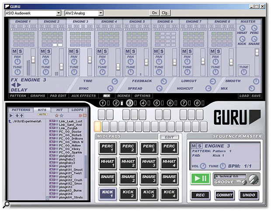Expand PC_GG_Sparkle kit entry
Image resolution: width=271 pixels, height=211 pixels.
(x=57, y=152)
